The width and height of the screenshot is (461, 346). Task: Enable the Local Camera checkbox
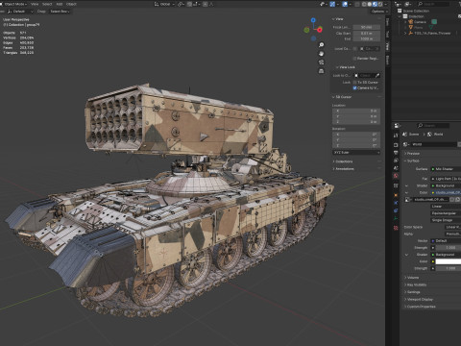point(355,49)
